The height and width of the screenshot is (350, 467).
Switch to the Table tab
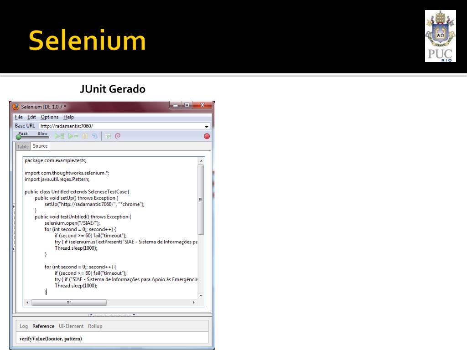[23, 146]
